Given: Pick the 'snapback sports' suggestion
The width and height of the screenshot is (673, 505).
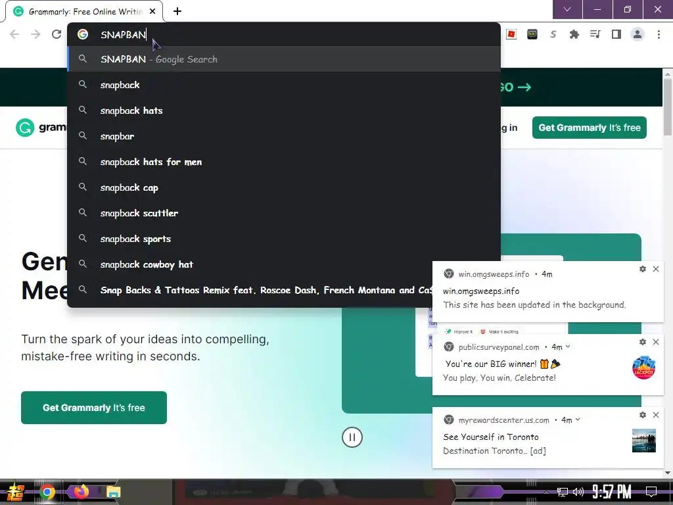Looking at the screenshot, I should point(283,239).
